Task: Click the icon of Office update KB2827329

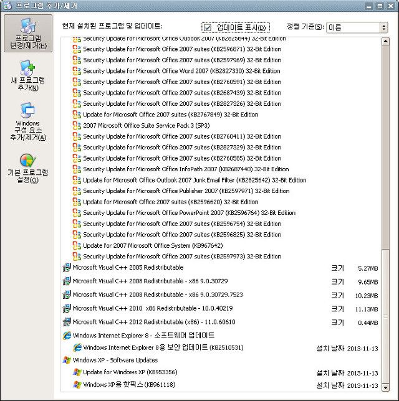Action: (77, 148)
